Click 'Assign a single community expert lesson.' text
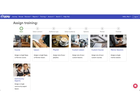The image size is (140, 105). tap(21, 86)
